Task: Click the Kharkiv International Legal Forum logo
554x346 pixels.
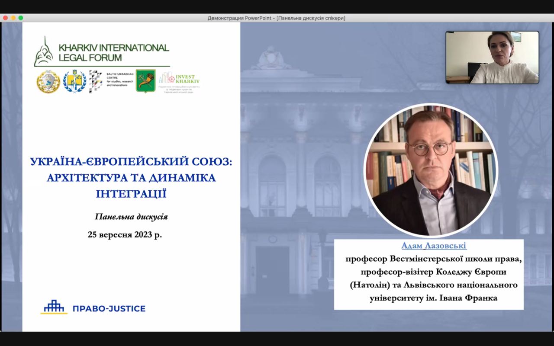Action: click(x=102, y=51)
